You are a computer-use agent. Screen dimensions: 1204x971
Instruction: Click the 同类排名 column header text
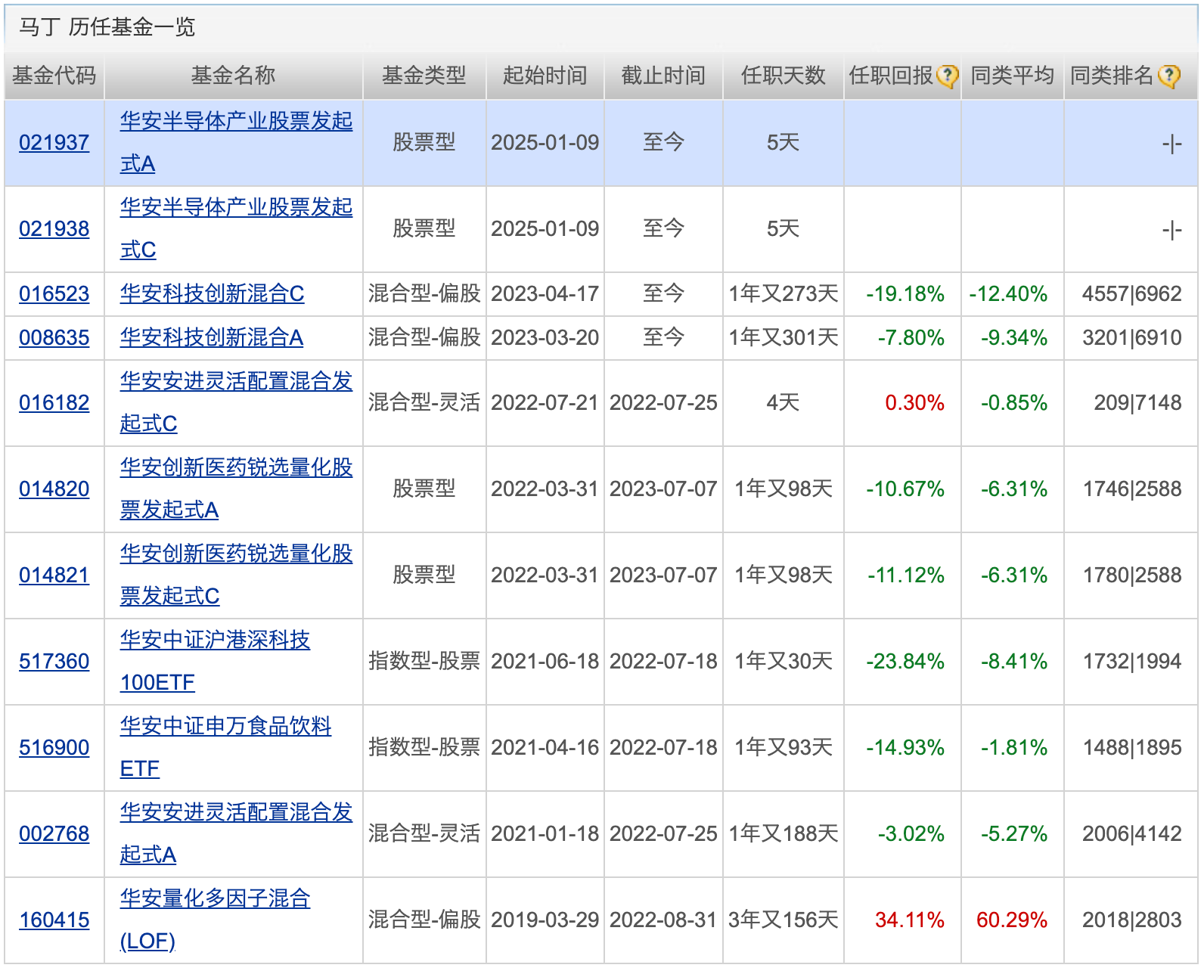click(x=1112, y=76)
